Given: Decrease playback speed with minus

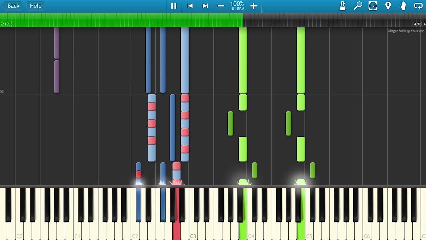Looking at the screenshot, I should tap(221, 6).
